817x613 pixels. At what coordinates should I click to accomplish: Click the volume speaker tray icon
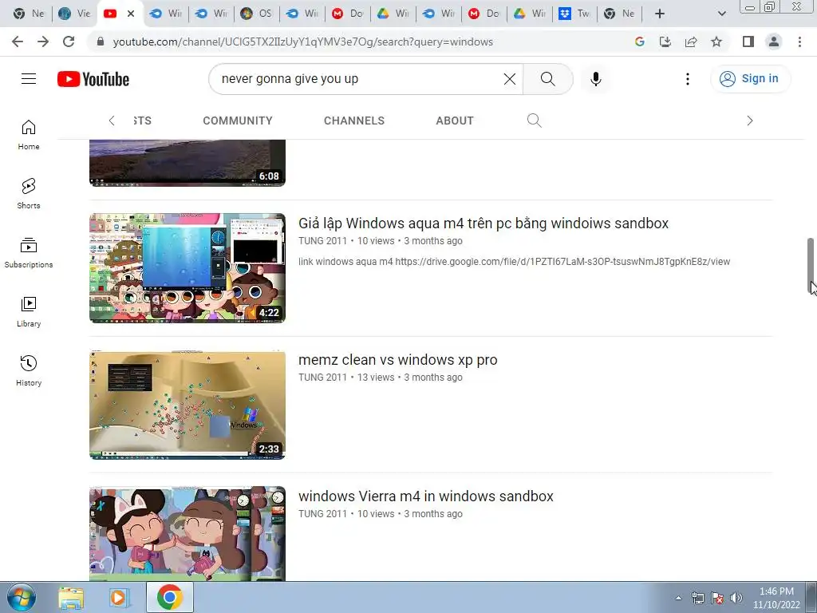point(736,598)
